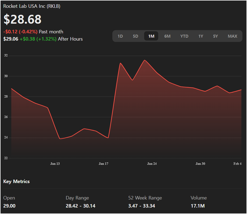Click the 24 y-axis price label
Image resolution: width=247 pixels, height=214 pixels.
(6, 138)
